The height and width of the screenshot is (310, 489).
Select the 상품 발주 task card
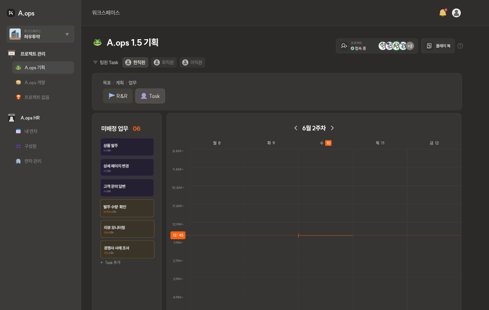[127, 147]
